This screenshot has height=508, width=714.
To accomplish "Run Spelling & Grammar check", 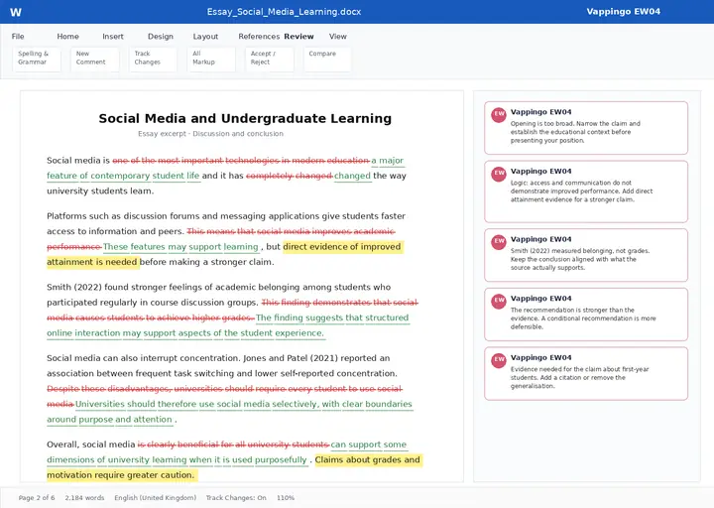I will [37, 60].
